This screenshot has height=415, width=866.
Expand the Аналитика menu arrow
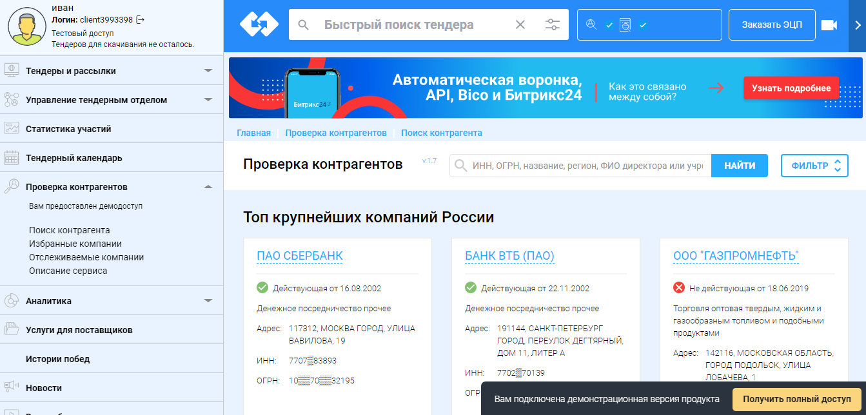click(x=208, y=301)
